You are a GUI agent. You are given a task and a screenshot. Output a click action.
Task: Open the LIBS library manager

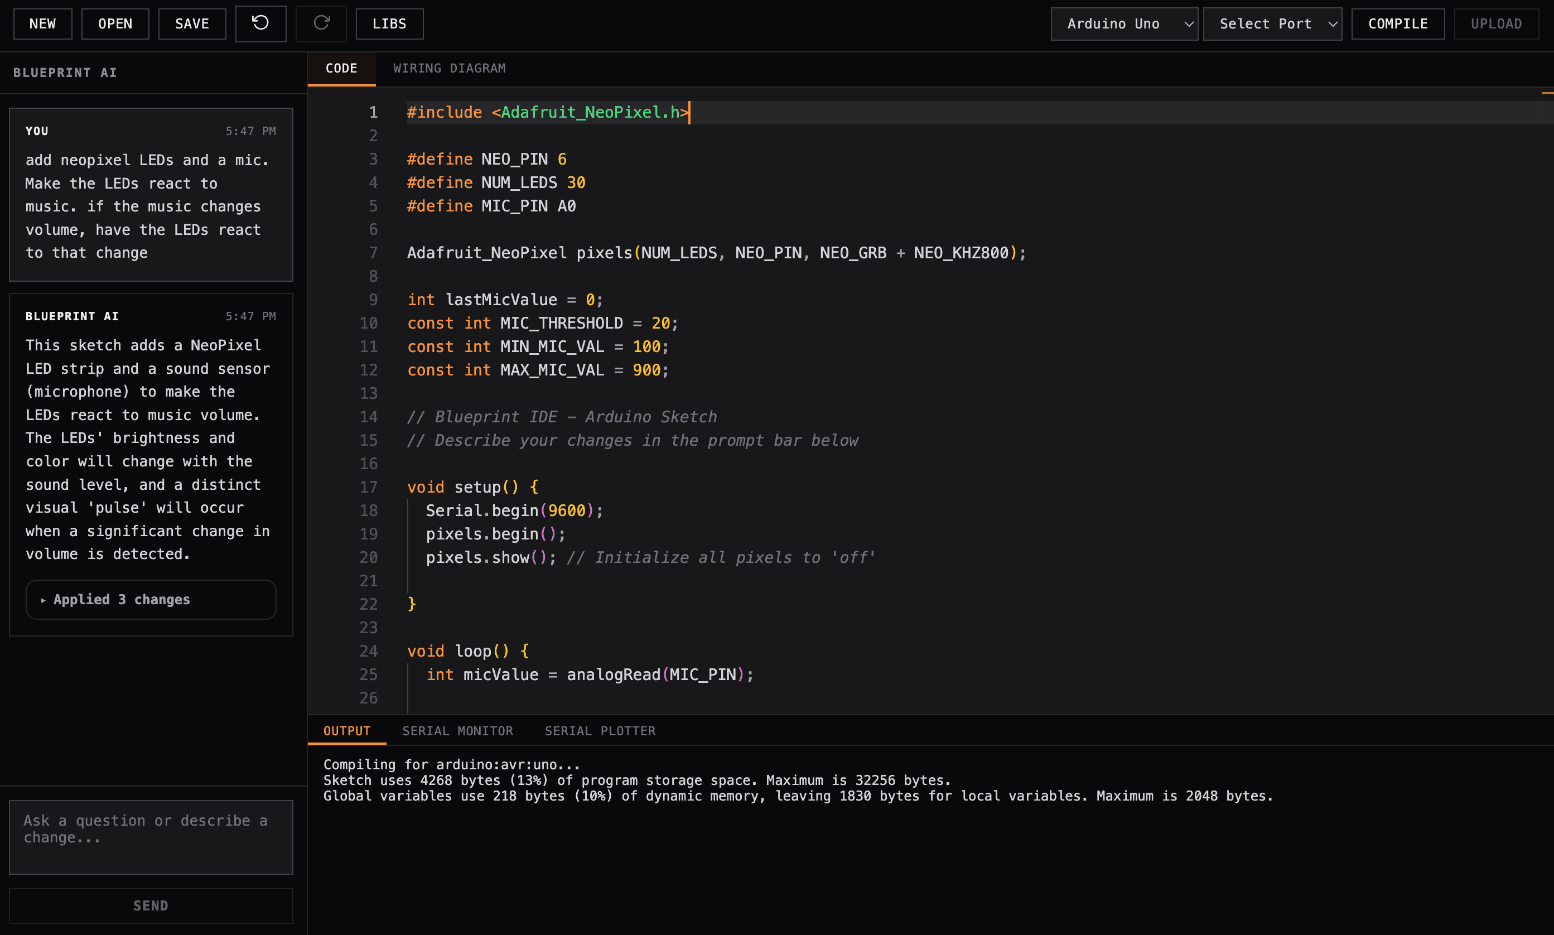389,24
